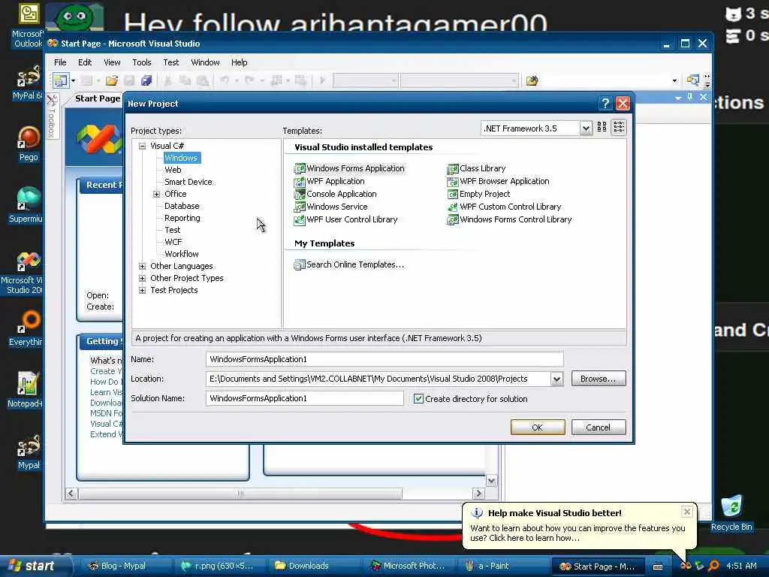Switch to Microsoft Phot... taskbar window

411,566
